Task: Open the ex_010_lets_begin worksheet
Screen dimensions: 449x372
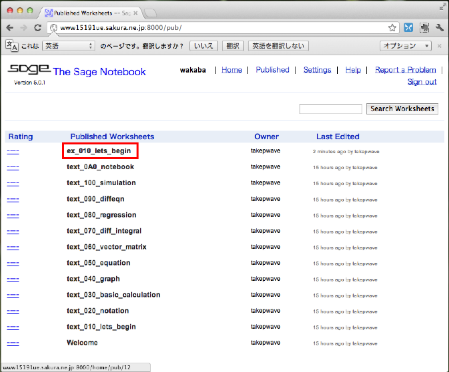Action: pos(99,151)
